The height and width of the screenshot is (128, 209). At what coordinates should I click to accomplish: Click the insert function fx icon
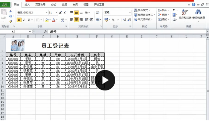[45, 32]
